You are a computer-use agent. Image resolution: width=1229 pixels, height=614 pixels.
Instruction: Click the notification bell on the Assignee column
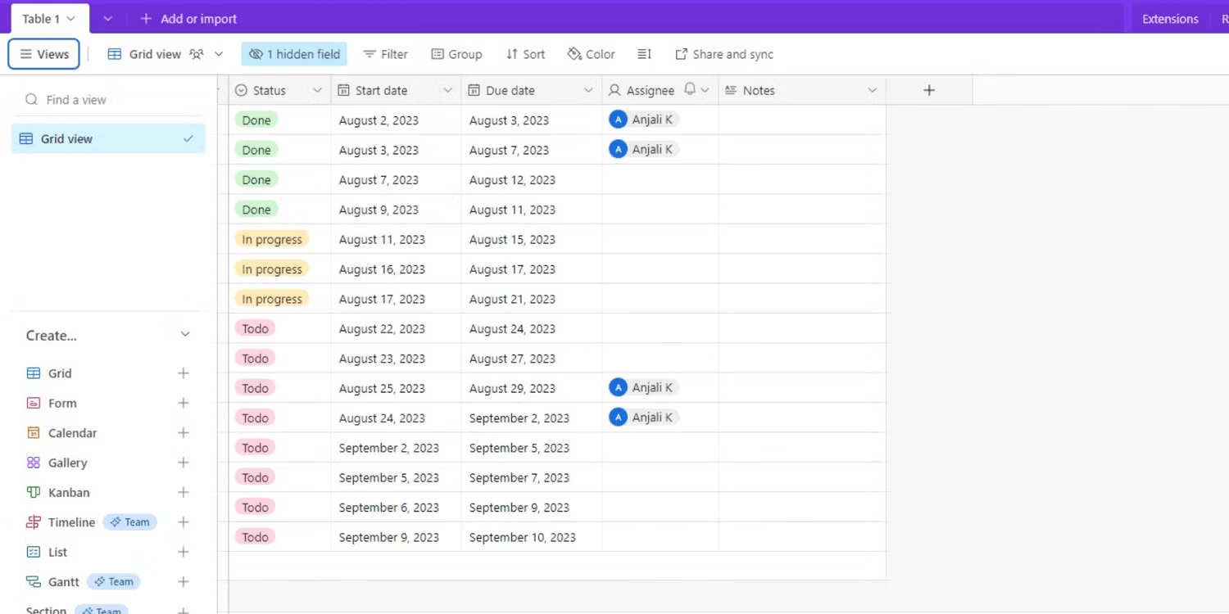coord(688,90)
